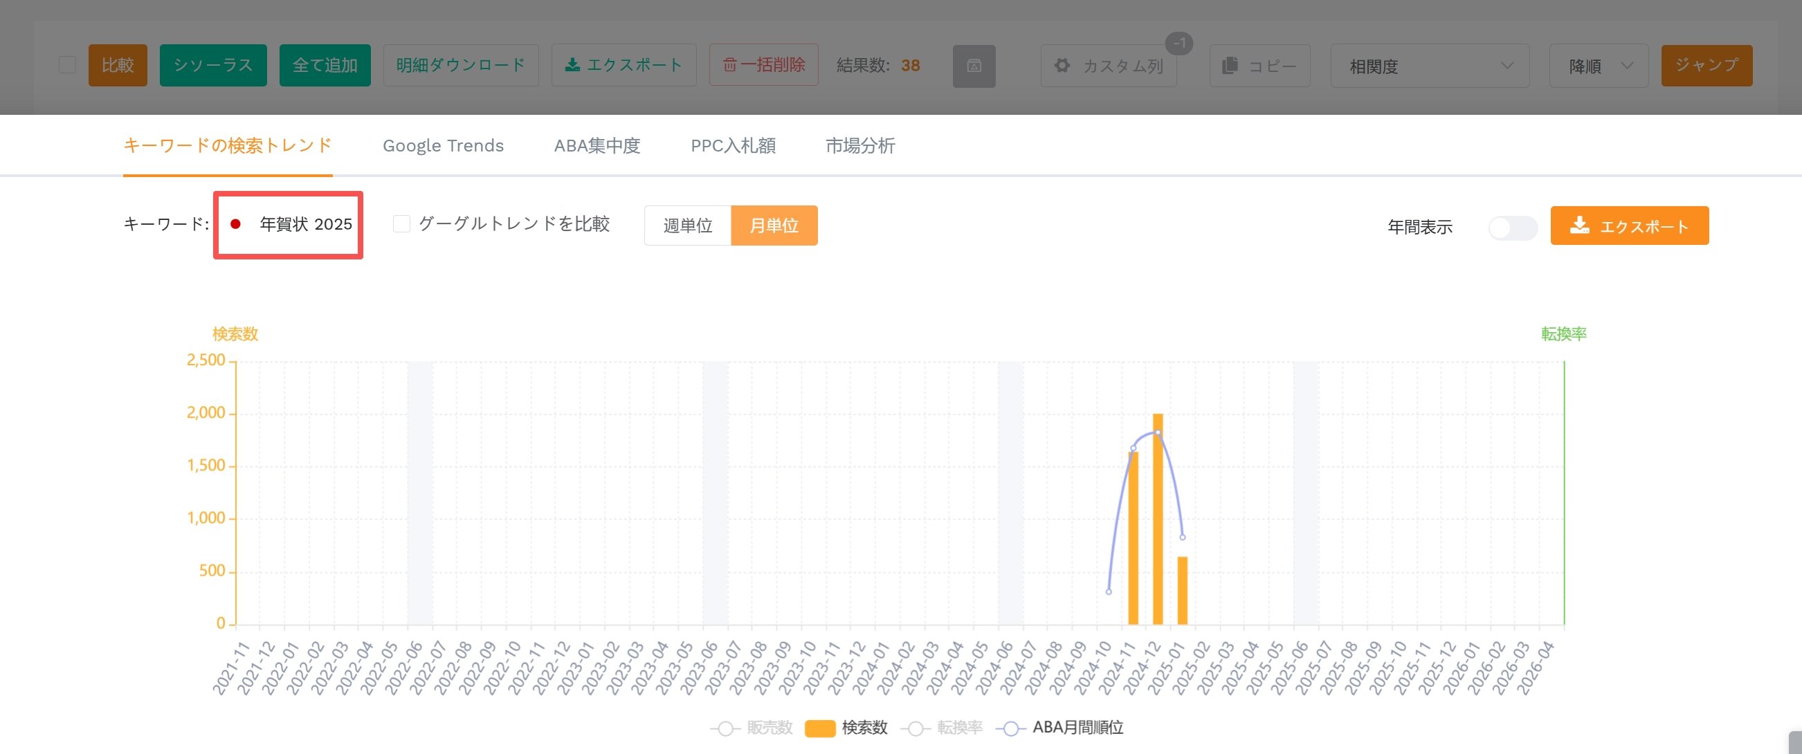Open the ABA集中度 tab
The width and height of the screenshot is (1802, 754).
(x=597, y=145)
